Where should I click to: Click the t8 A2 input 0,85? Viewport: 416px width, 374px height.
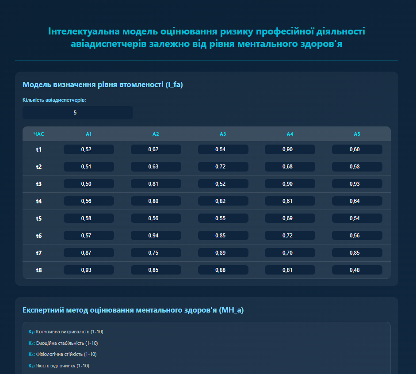pos(156,270)
